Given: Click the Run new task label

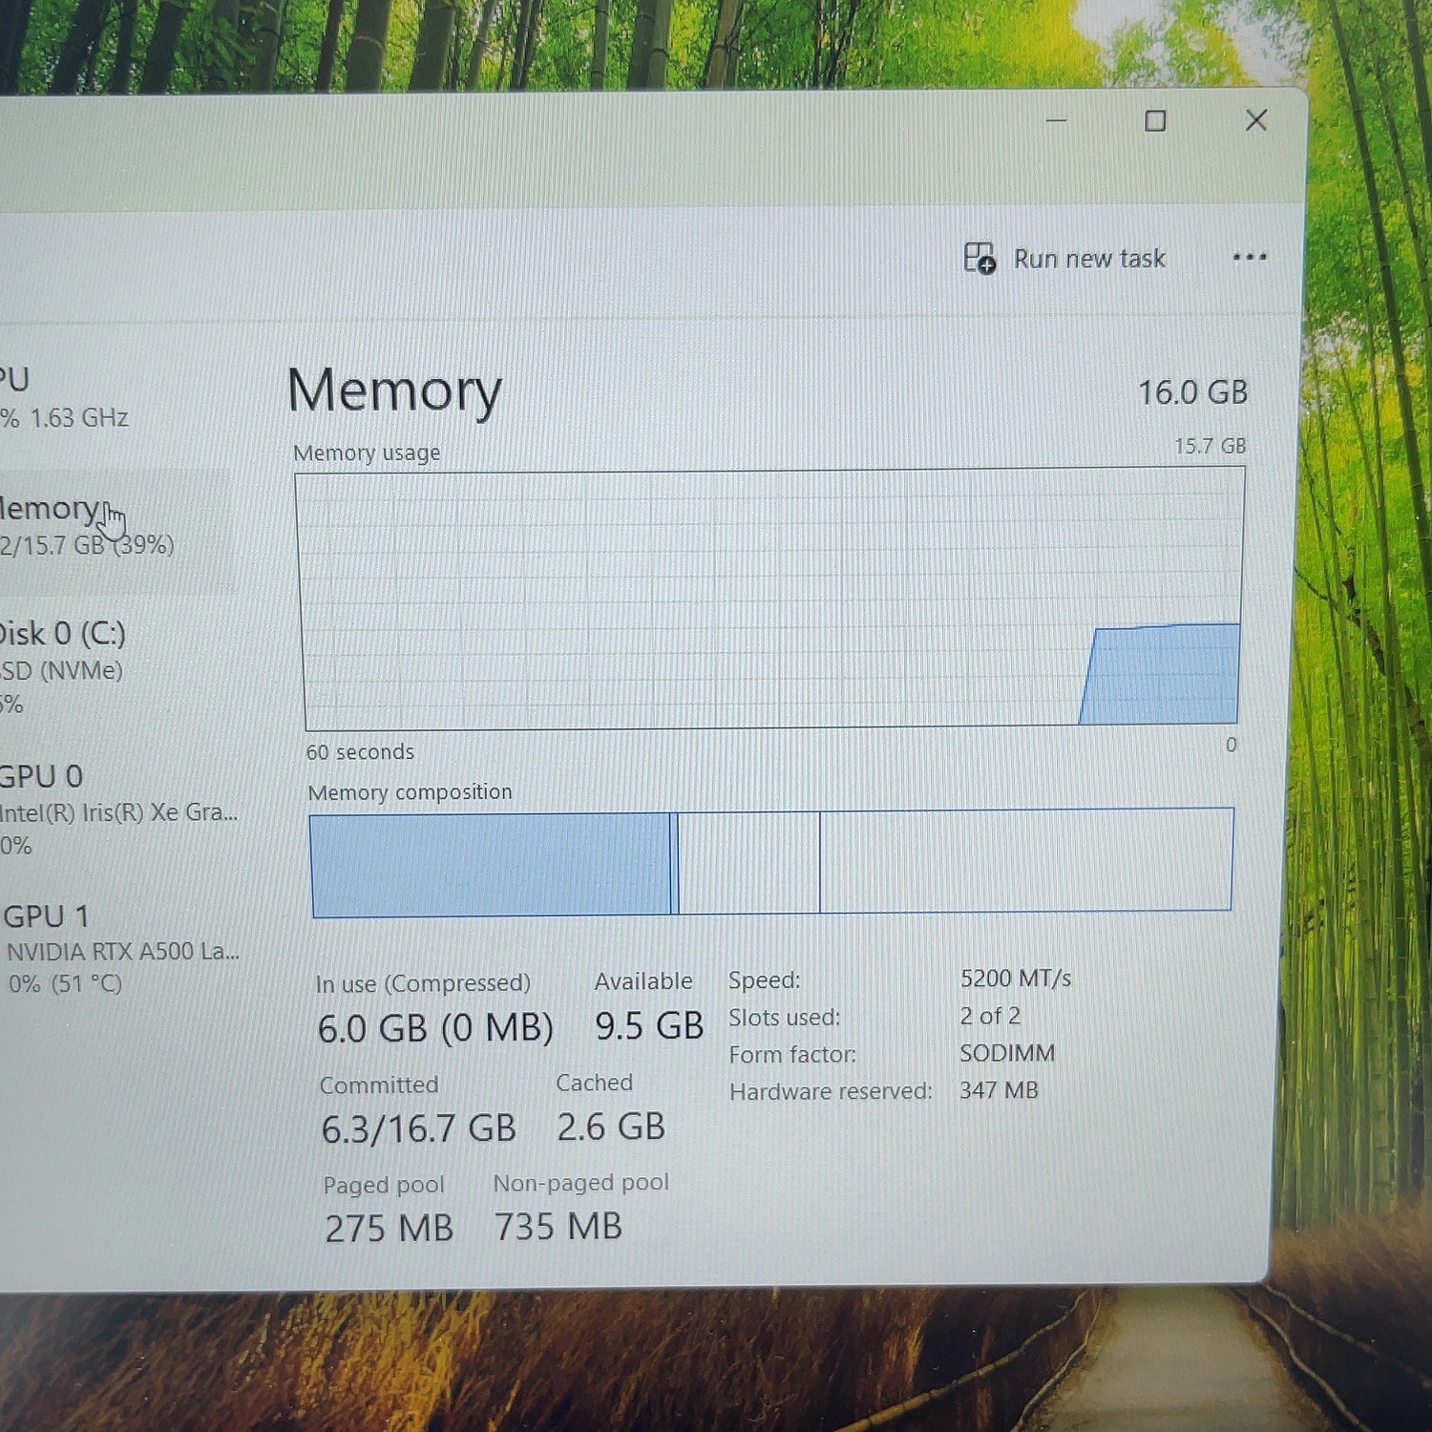Looking at the screenshot, I should [1089, 259].
